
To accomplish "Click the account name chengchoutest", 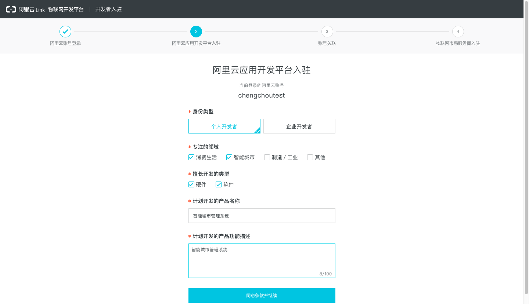I will (262, 95).
